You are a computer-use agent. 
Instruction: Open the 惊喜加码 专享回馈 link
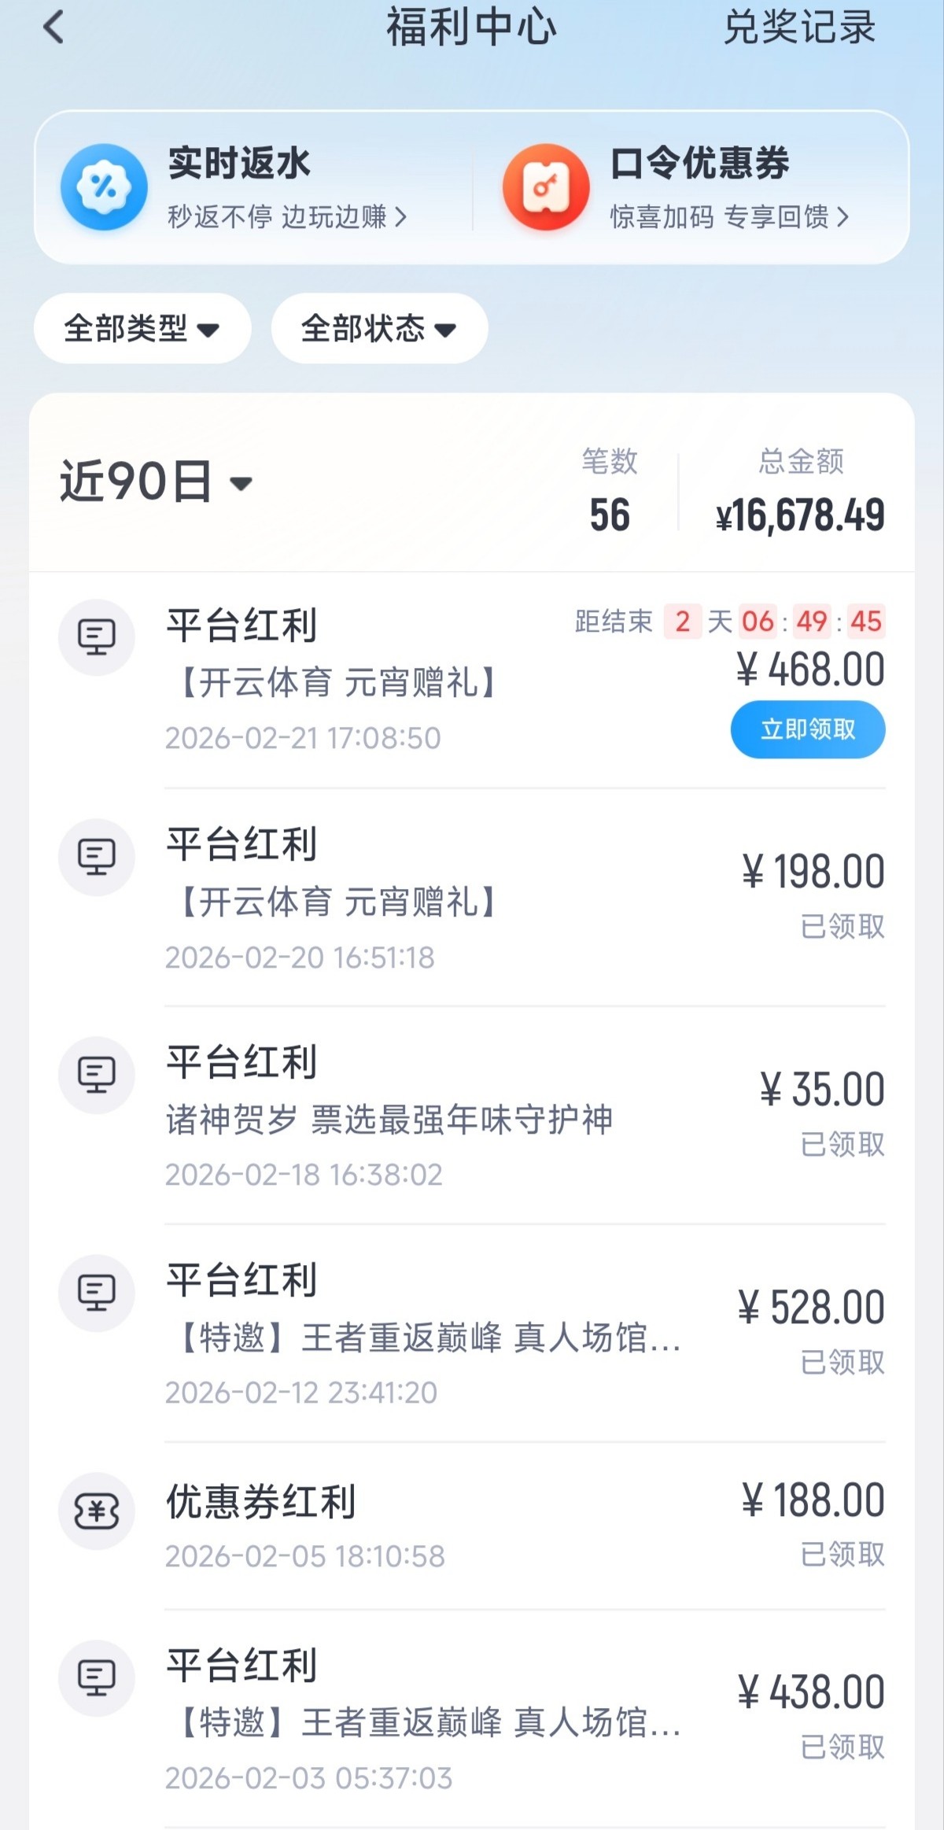click(729, 217)
